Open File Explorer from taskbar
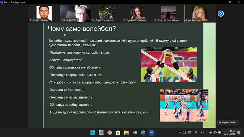 point(126,133)
